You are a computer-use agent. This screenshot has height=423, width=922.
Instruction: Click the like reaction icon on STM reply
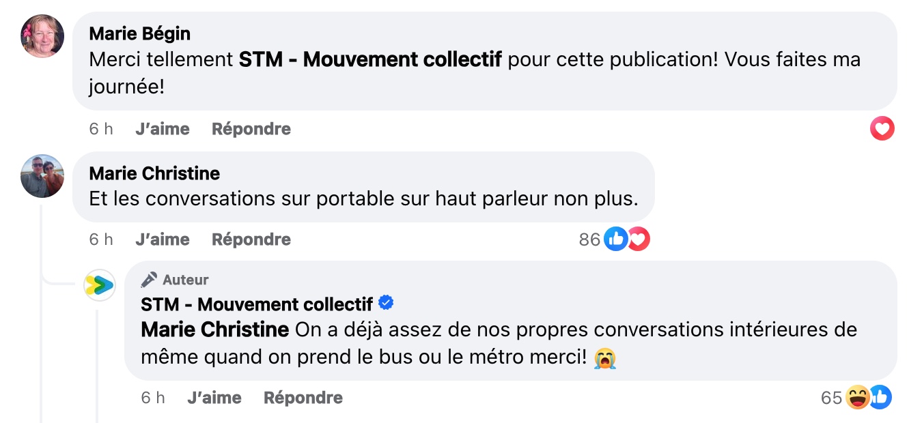880,397
